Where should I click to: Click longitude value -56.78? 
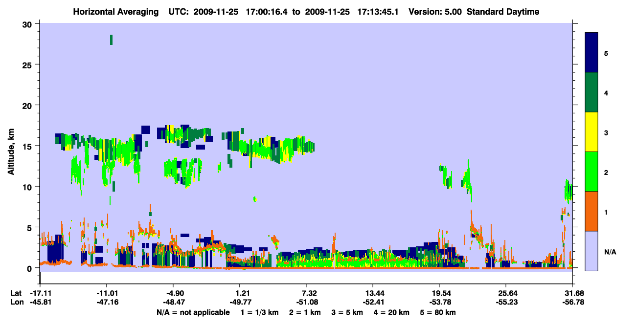click(572, 302)
